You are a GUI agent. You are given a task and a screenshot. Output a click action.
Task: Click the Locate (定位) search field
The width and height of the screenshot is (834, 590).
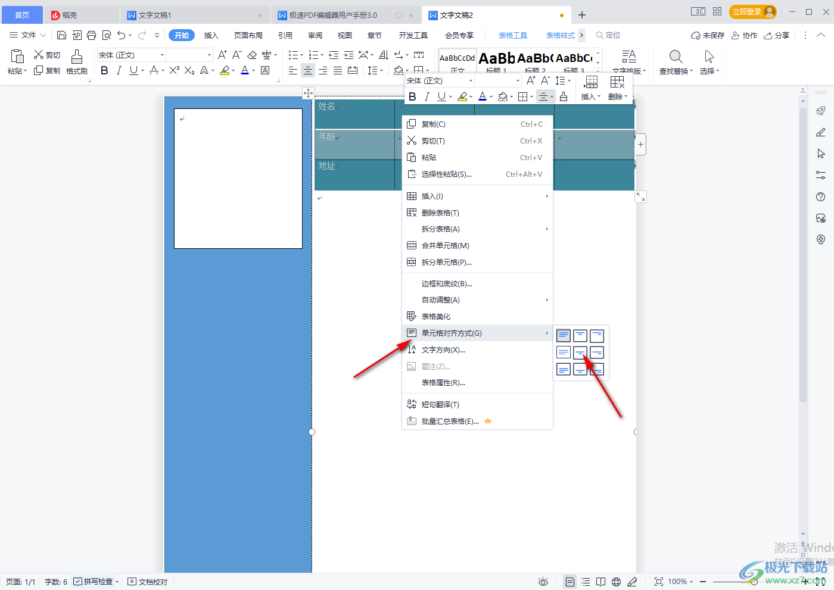tap(609, 35)
